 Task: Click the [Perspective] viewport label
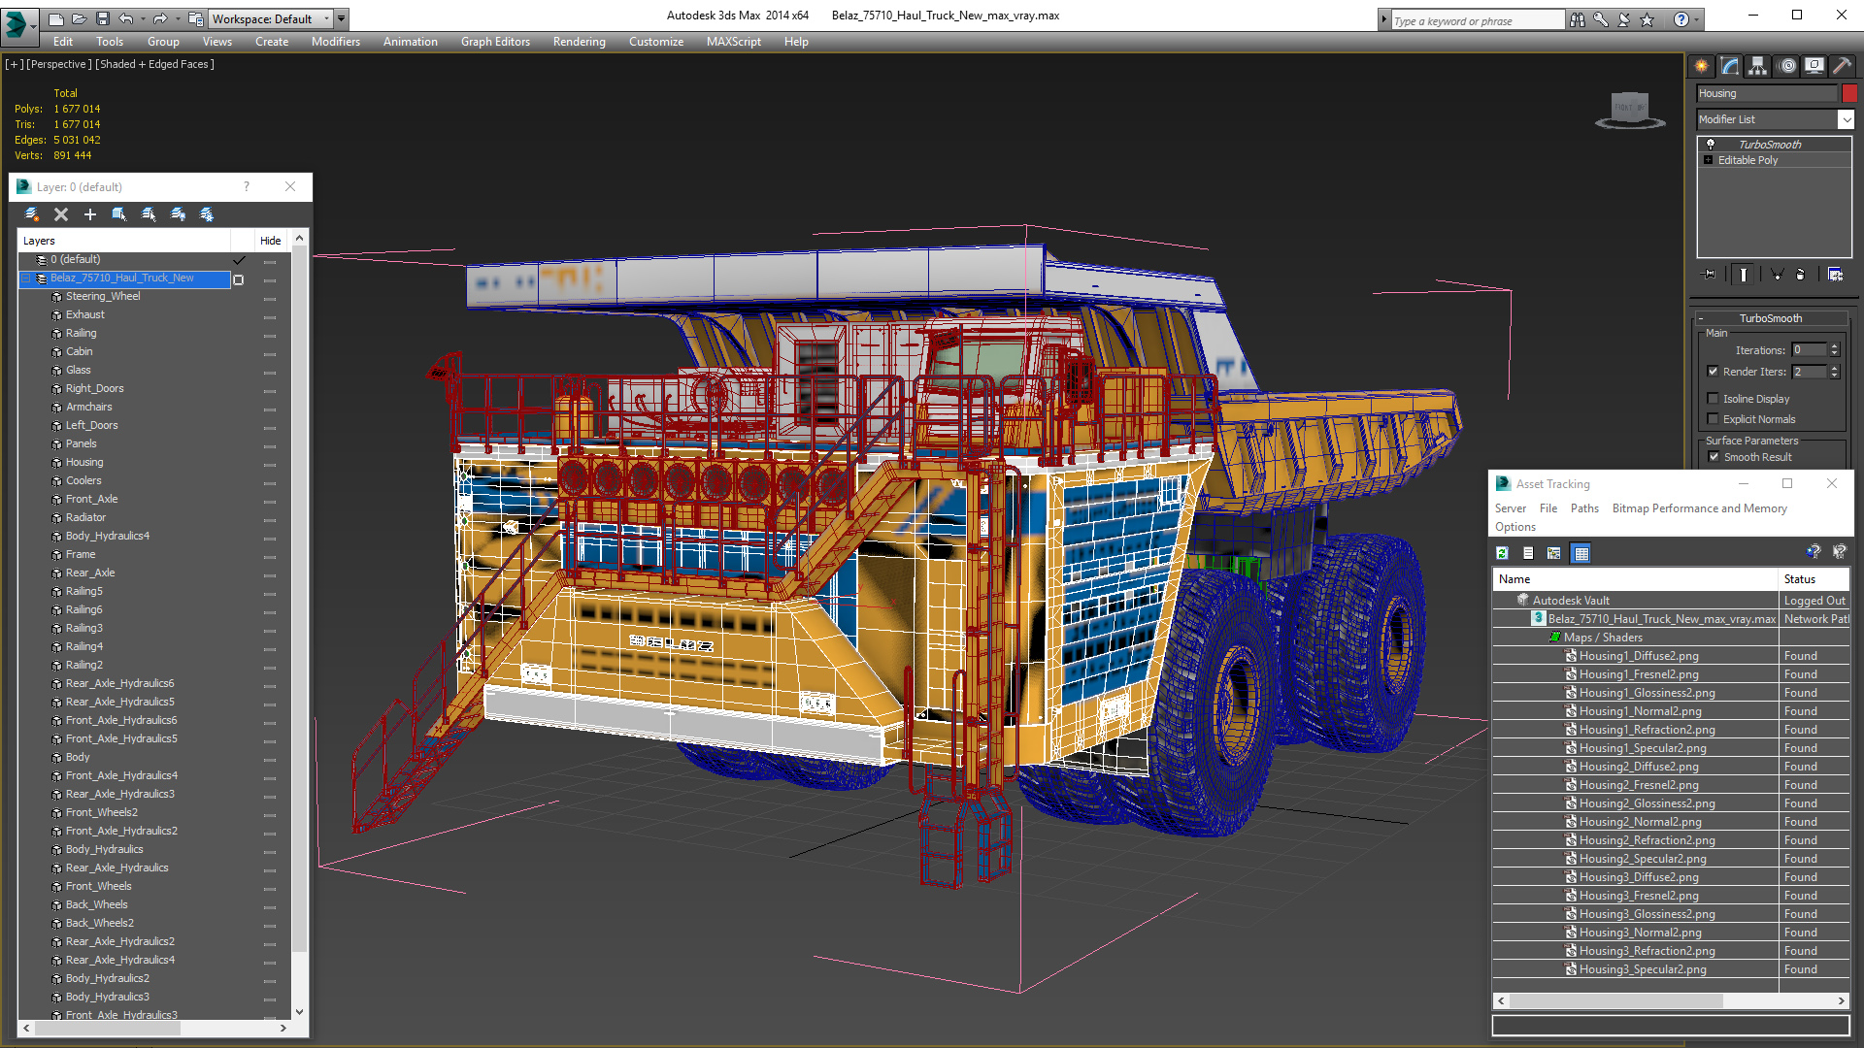59,64
